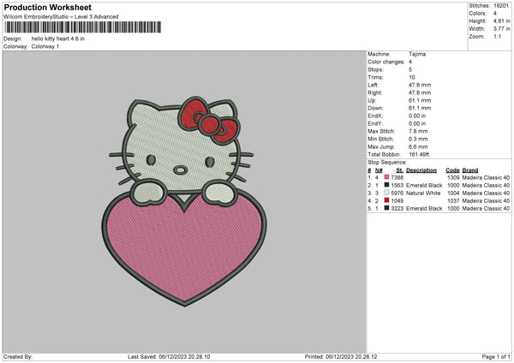Click the Max Stitch value 7.8 mm

[x=418, y=131]
